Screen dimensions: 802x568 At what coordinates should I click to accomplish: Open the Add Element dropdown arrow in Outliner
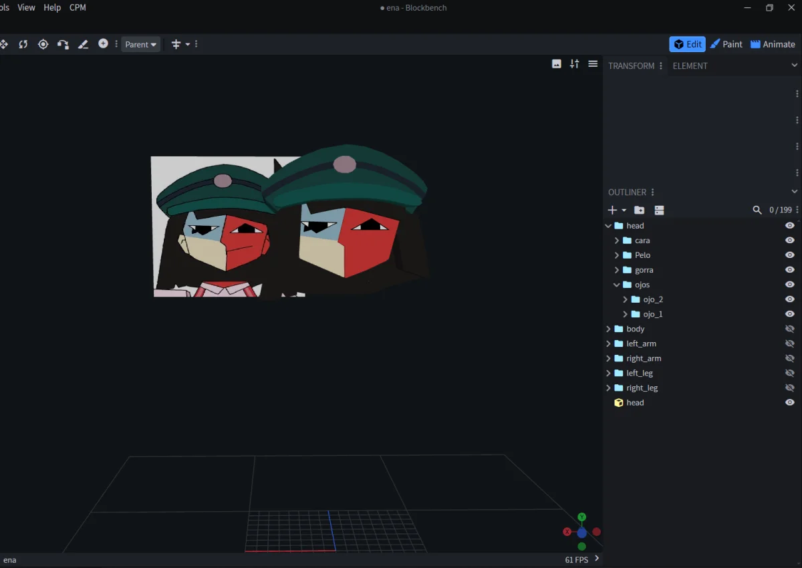coord(624,210)
